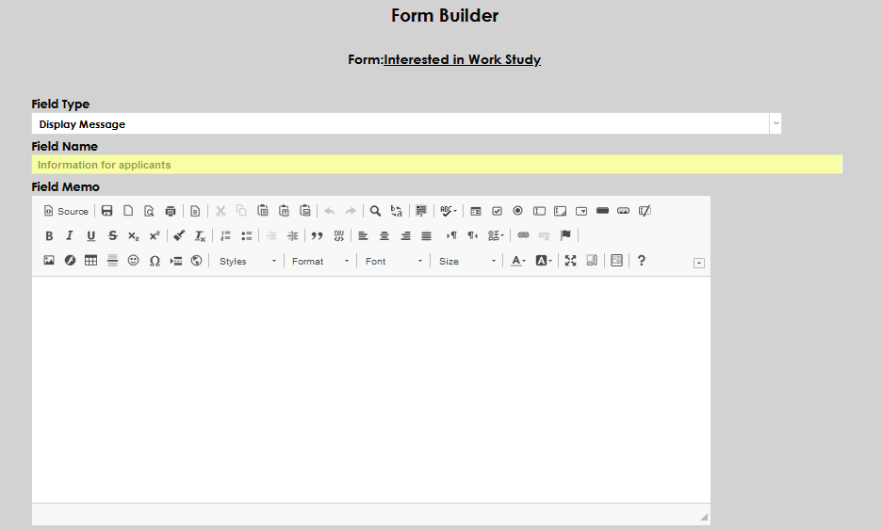This screenshot has height=530, width=882.
Task: Toggle bold formatting
Action: point(49,236)
